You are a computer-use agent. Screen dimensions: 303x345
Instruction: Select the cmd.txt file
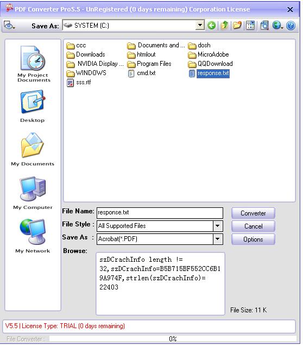[141, 73]
